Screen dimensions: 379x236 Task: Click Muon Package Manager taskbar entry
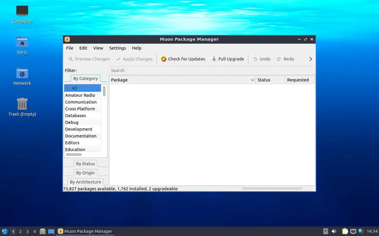pyautogui.click(x=85, y=231)
